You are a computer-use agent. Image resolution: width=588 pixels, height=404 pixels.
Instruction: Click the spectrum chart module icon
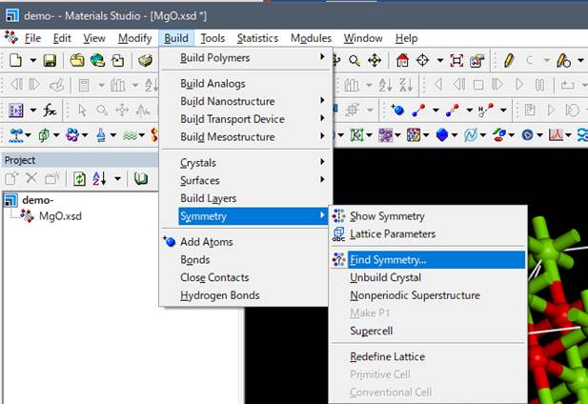pyautogui.click(x=556, y=134)
